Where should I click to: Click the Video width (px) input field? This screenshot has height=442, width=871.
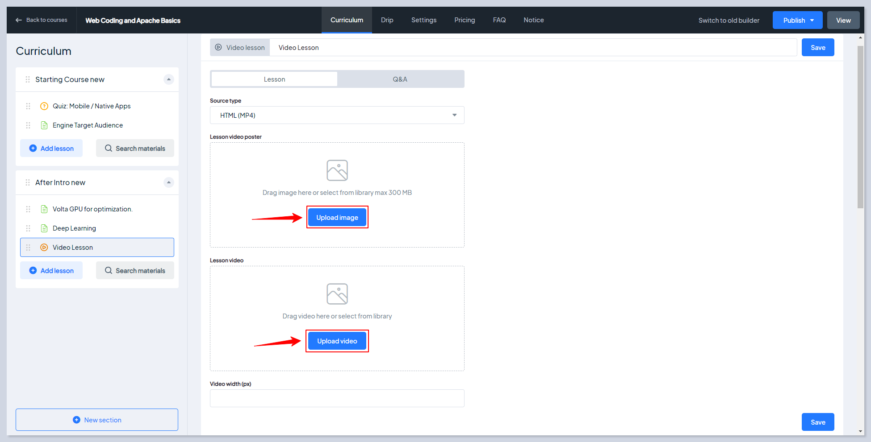click(x=337, y=398)
